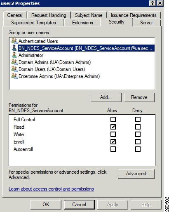The height and width of the screenshot is (212, 169).
Task: Click the question mark help icon in title bar
Action: tap(153, 3)
